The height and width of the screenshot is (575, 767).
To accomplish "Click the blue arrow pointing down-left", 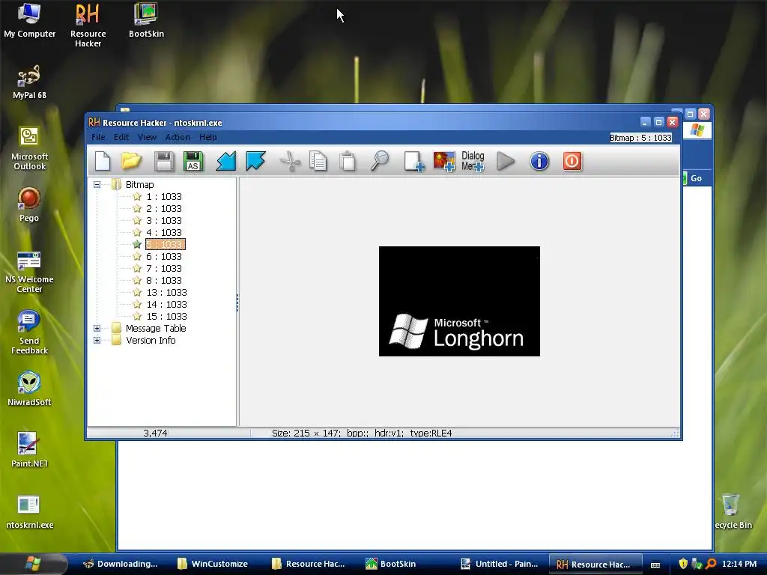I will coord(226,162).
